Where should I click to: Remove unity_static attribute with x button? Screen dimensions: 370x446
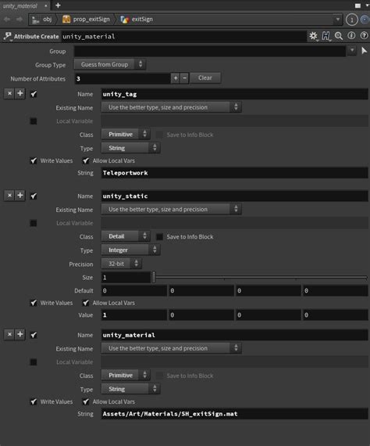(9, 196)
